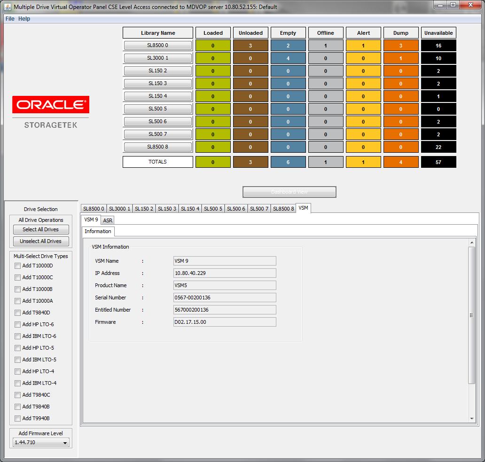
Task: Click Unselect All Drives button
Action: point(41,241)
